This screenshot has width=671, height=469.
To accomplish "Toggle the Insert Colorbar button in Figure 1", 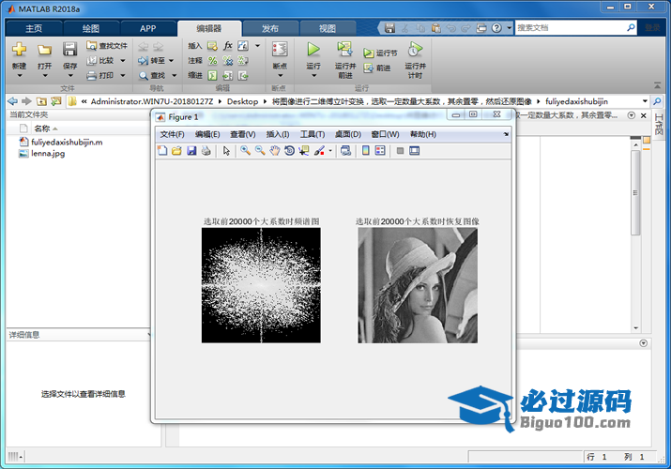I will pos(366,150).
